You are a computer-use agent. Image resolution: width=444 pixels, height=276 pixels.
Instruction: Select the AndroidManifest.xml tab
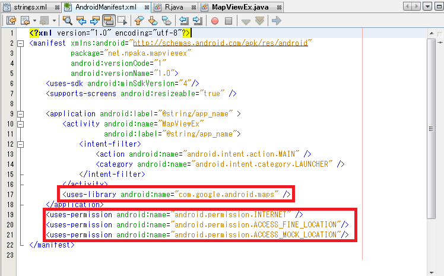(x=106, y=7)
